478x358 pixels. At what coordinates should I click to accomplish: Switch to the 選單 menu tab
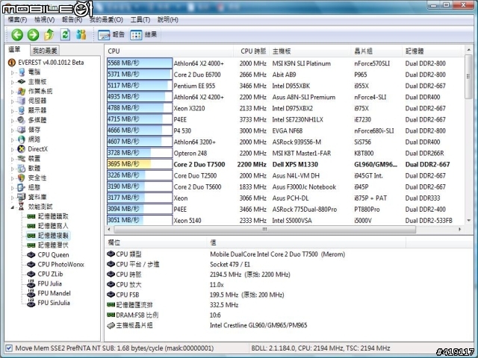[x=15, y=50]
